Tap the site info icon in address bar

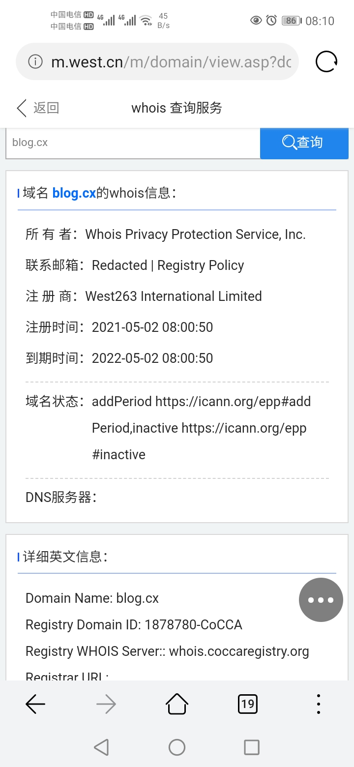35,62
